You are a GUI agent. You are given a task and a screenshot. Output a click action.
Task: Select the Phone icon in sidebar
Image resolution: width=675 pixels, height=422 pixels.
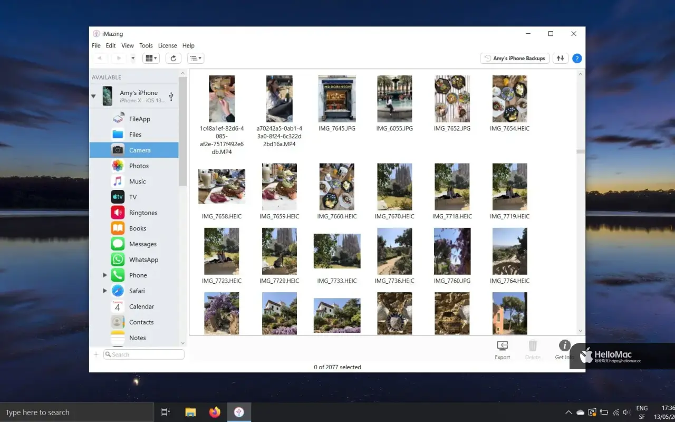point(118,275)
